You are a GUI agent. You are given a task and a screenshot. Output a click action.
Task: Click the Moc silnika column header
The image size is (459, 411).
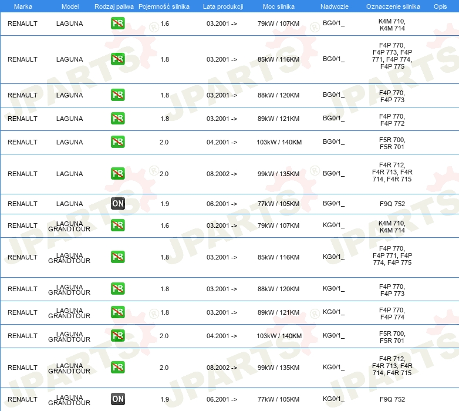point(278,6)
